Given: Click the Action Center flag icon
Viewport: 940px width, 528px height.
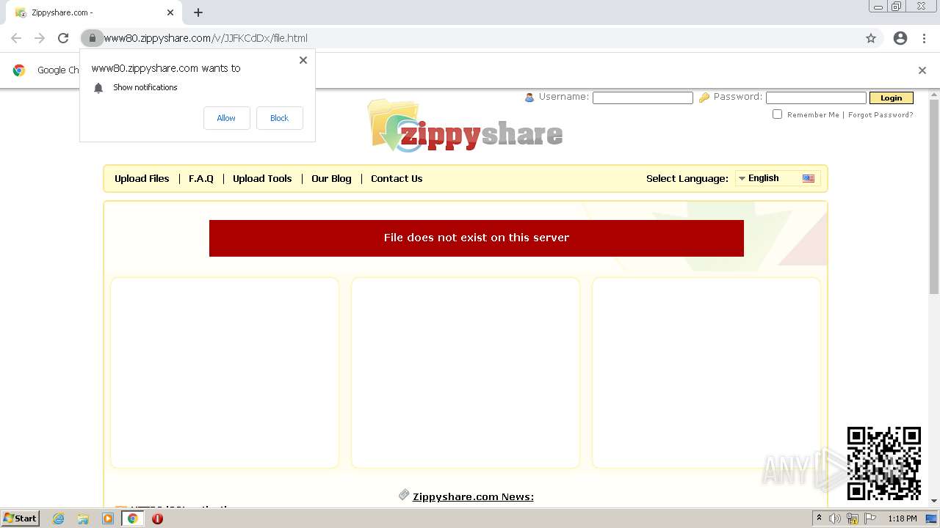Looking at the screenshot, I should [870, 518].
